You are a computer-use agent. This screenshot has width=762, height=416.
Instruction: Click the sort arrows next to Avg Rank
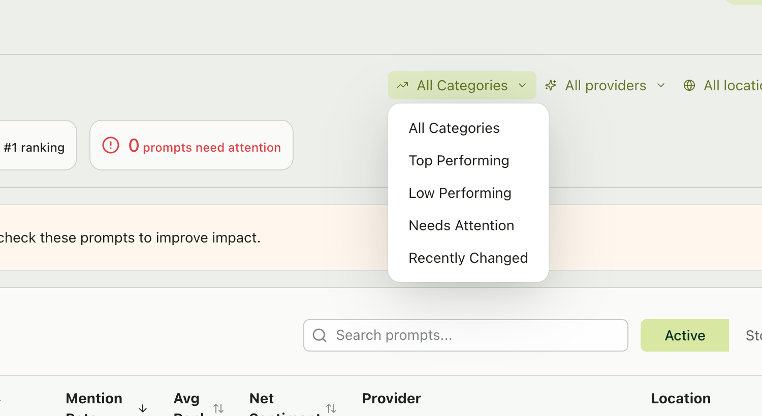(219, 407)
